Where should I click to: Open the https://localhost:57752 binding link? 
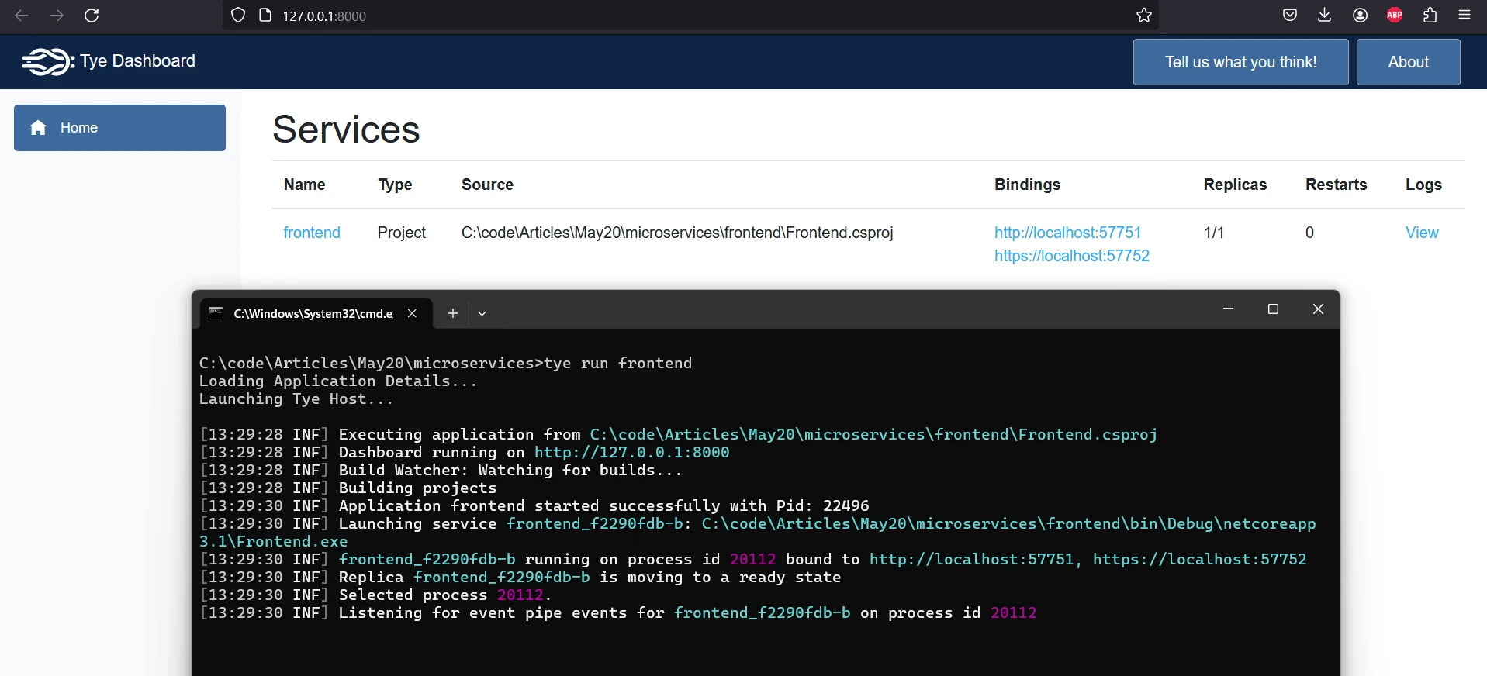pos(1072,256)
